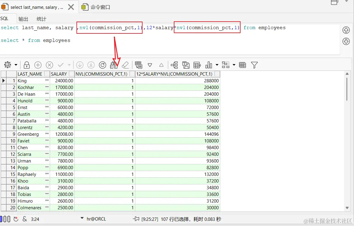Screen dimensions: 354x226
Task: Toggle the edit data lock icon
Action: (x=27, y=65)
